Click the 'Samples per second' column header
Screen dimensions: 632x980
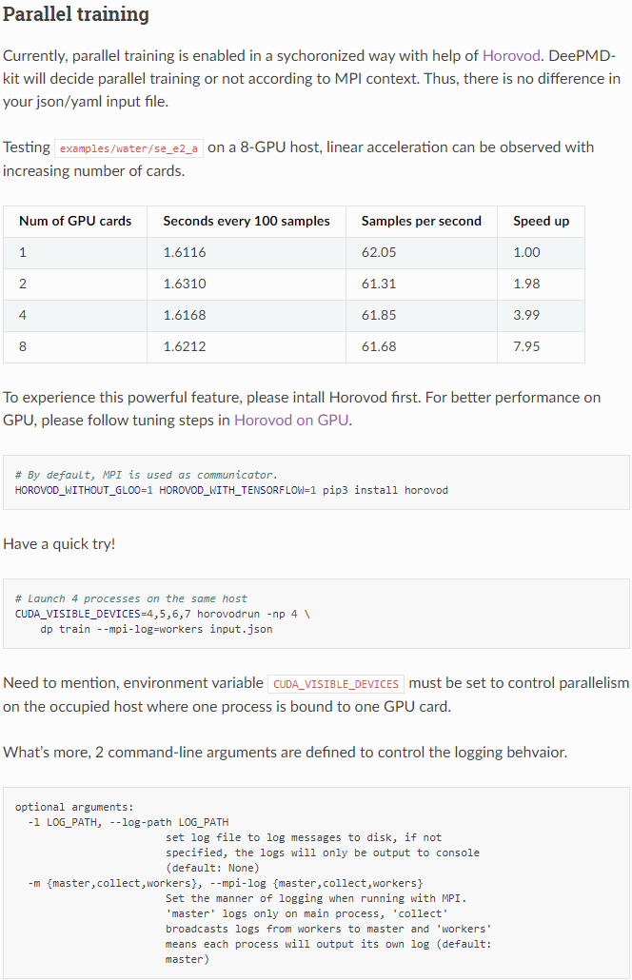(x=421, y=221)
